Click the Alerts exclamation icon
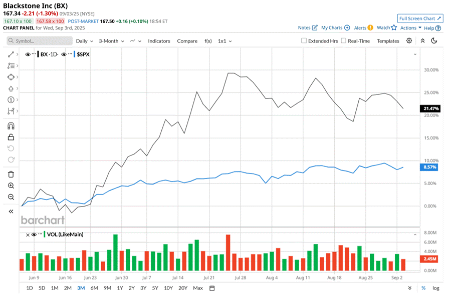The height and width of the screenshot is (296, 453). tap(370, 27)
